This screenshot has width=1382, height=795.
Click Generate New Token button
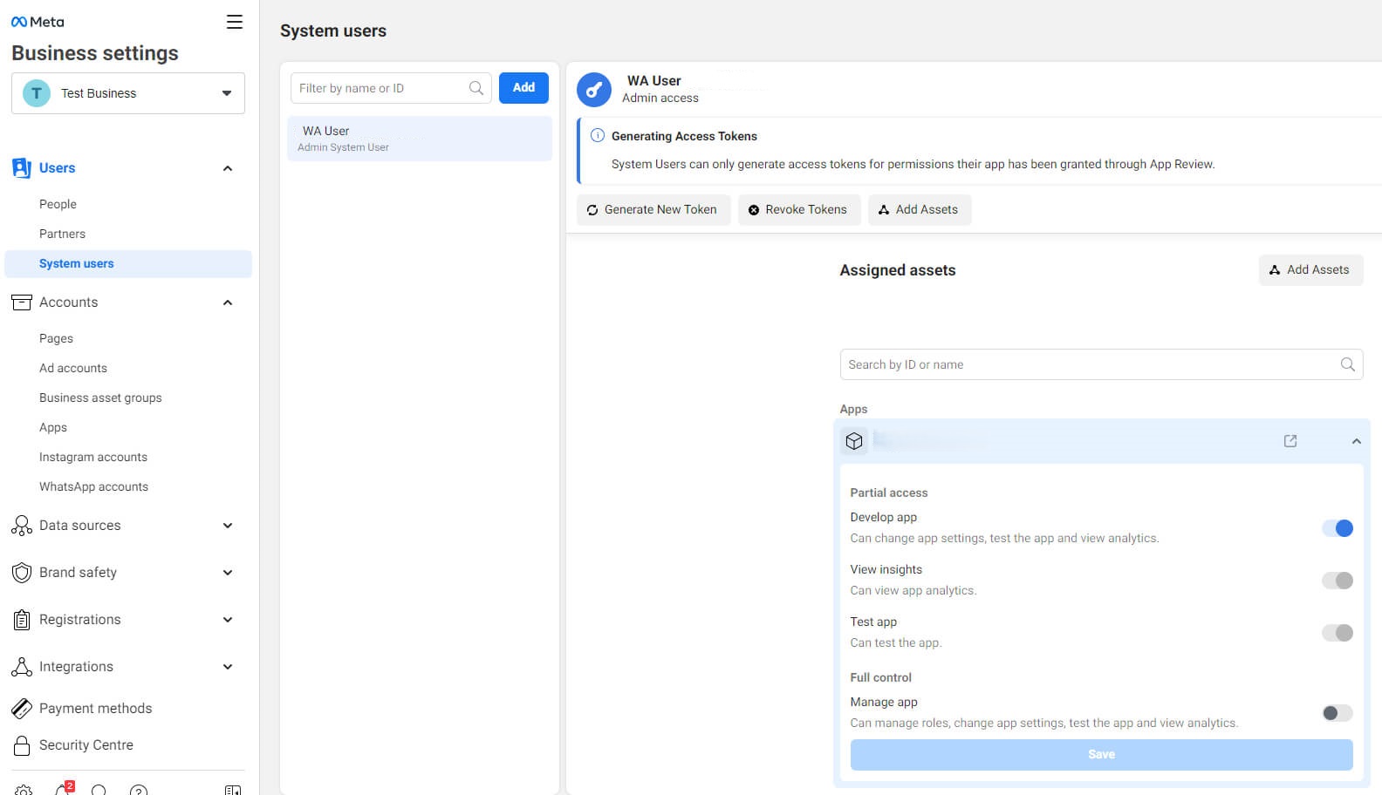coord(653,209)
